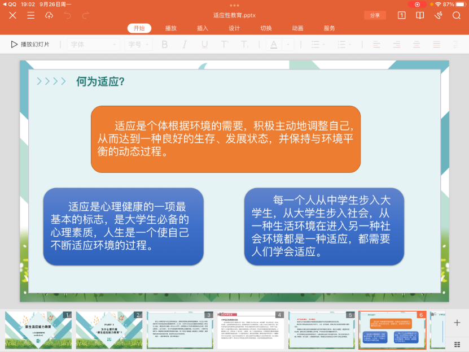Toggle italic formatting

[x=185, y=44]
